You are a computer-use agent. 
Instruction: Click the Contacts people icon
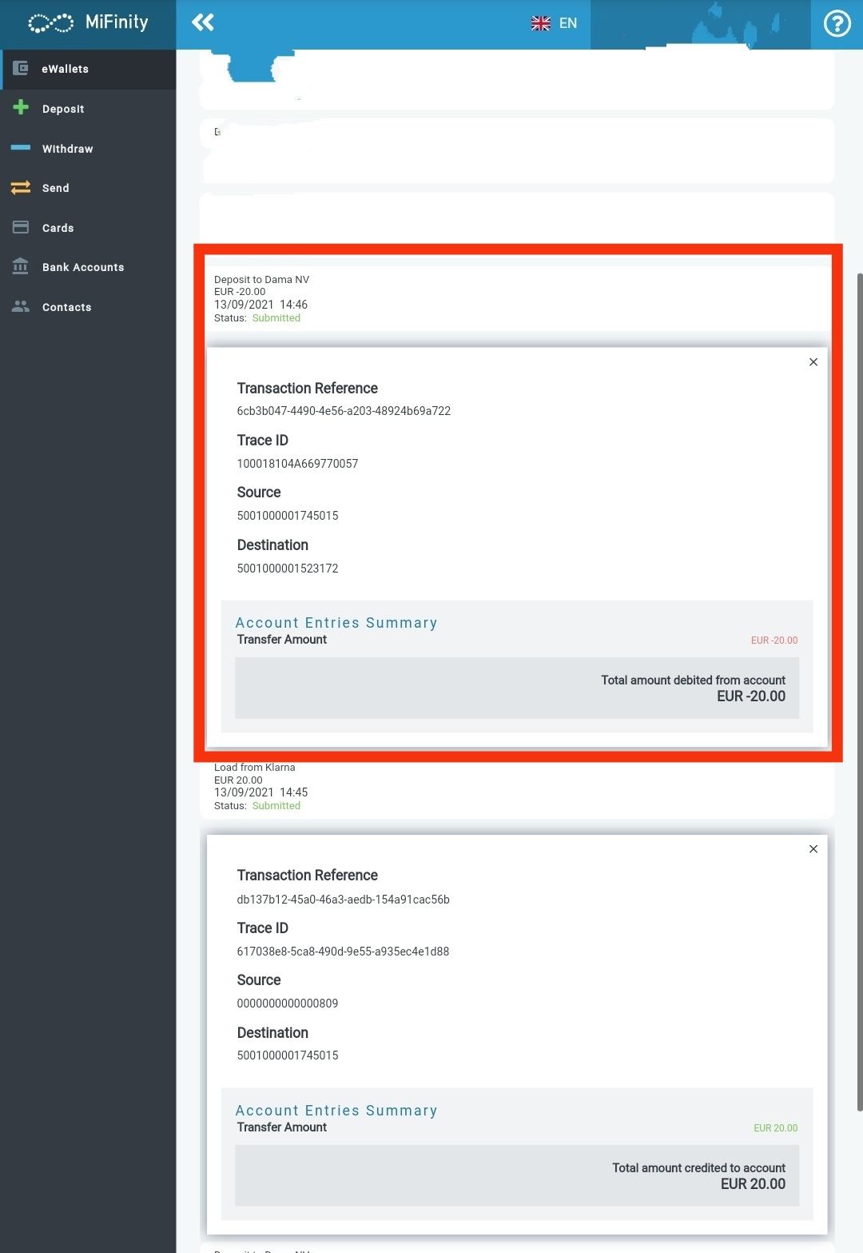(x=21, y=306)
